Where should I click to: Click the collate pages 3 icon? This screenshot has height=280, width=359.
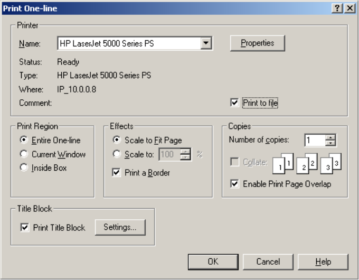pos(331,164)
